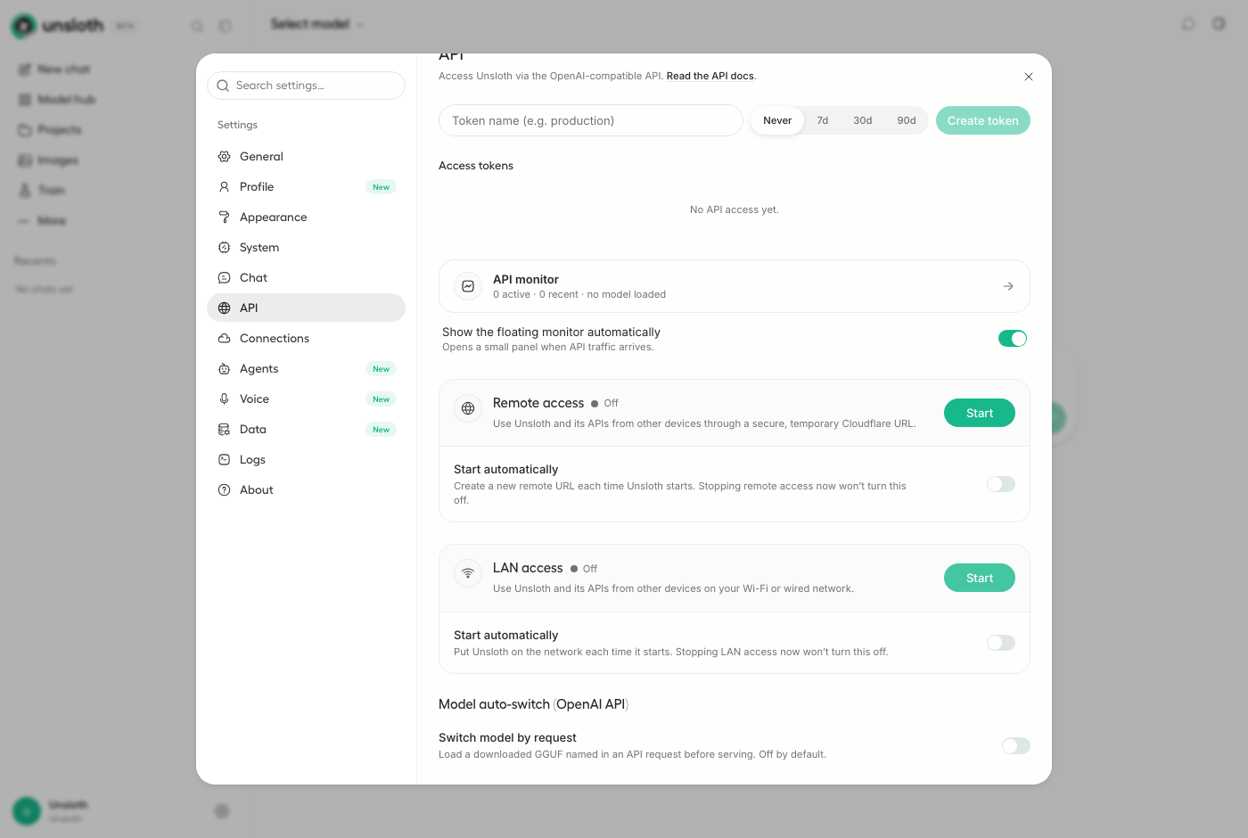Open the Logs settings tab

tap(306, 459)
